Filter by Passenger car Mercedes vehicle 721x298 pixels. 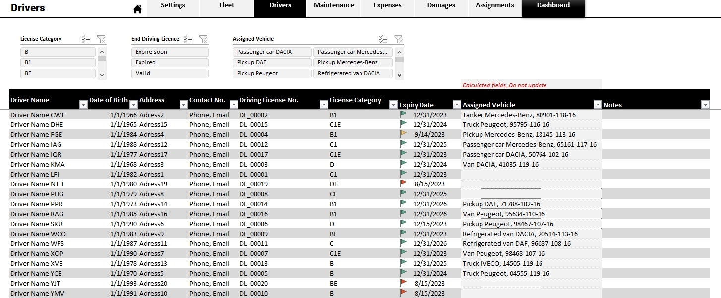click(353, 52)
